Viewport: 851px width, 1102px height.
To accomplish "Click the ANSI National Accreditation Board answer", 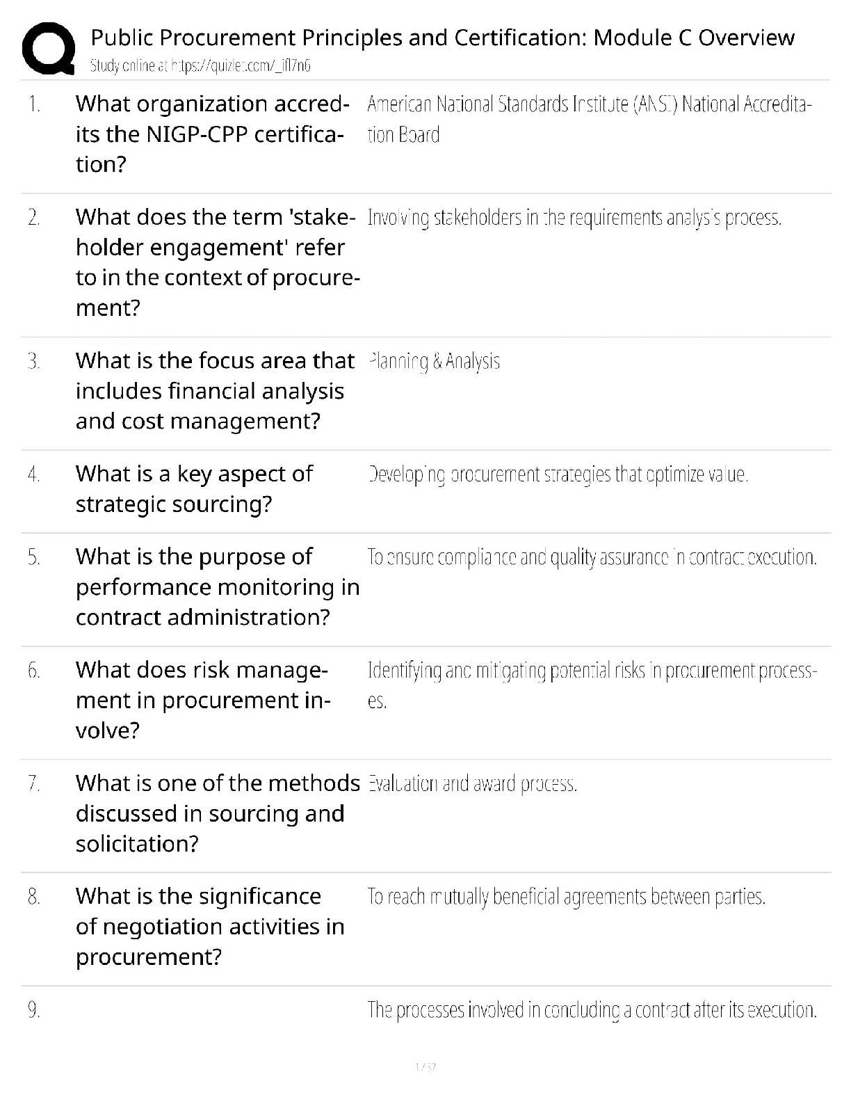I will [x=589, y=119].
